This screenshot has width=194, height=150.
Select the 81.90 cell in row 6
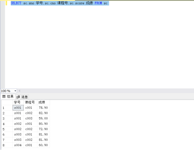(x=43, y=134)
